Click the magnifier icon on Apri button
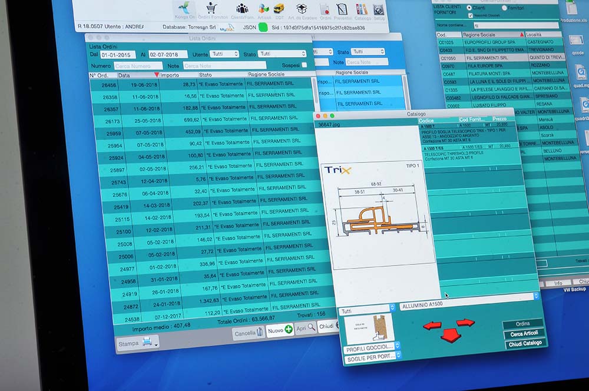Image resolution: width=589 pixels, height=391 pixels. (312, 327)
